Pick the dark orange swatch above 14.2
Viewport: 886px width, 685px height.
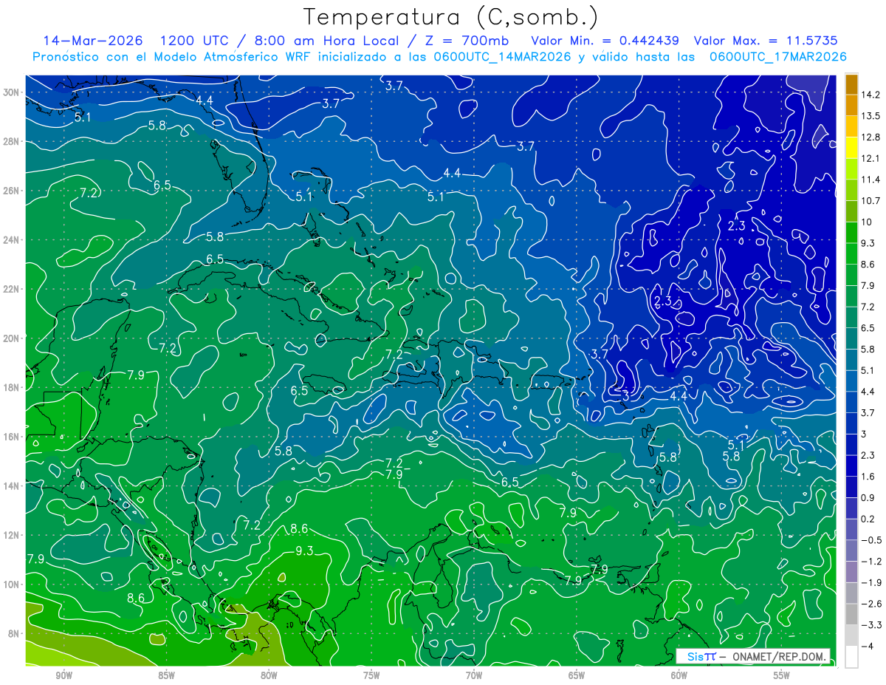pos(851,84)
